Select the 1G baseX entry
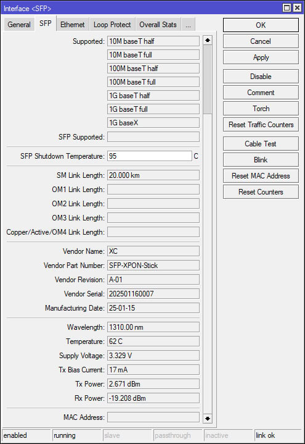305x444 pixels. pos(153,123)
